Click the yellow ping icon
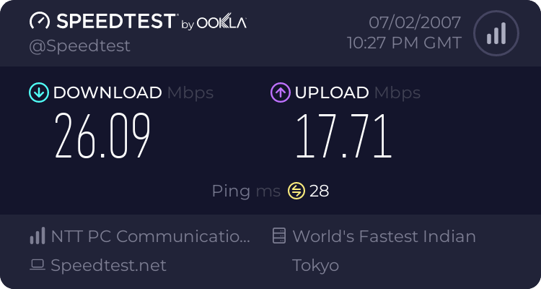 click(x=296, y=191)
